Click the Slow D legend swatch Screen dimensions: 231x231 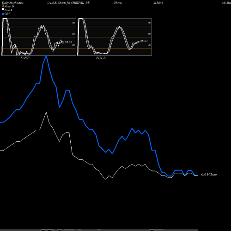coord(3,6)
